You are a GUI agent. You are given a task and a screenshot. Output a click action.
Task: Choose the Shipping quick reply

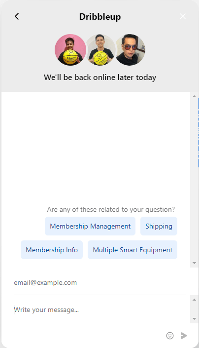tap(159, 226)
